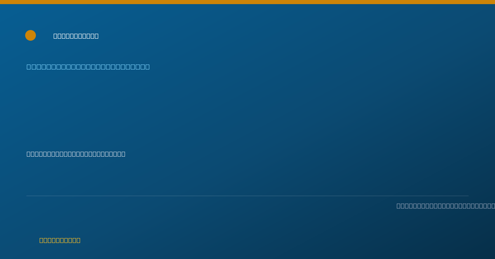Select the white text line in the middle area
The height and width of the screenshot is (259, 495).
point(76,154)
